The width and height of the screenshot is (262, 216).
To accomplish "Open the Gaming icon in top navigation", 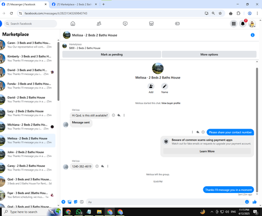I will point(177,24).
